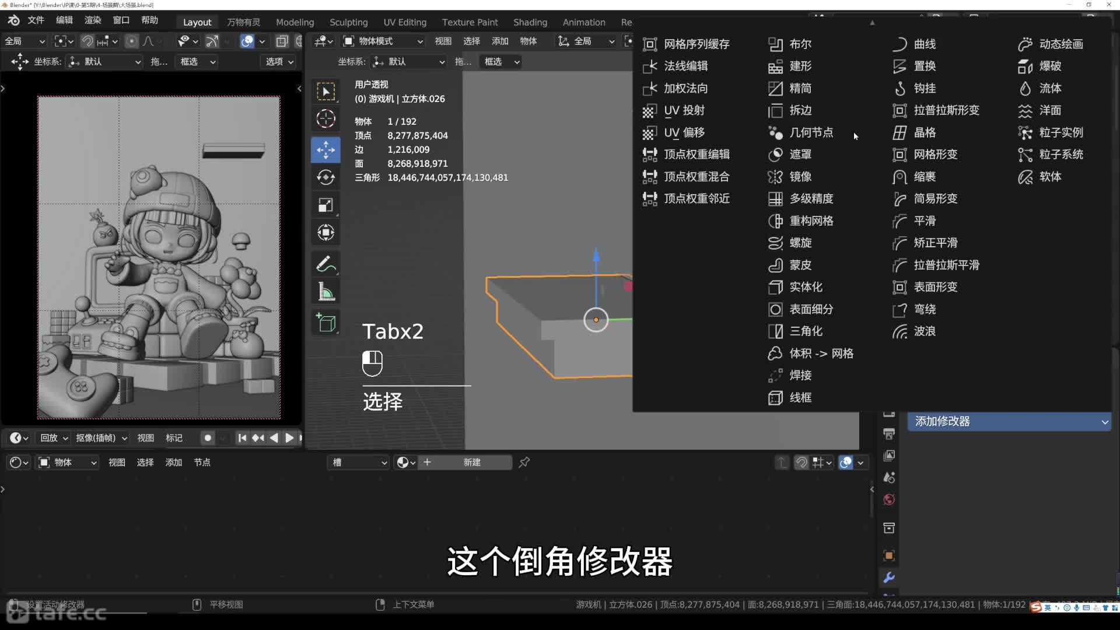This screenshot has height=630, width=1120.
Task: Open the viewport 框选 drag mode dropdown
Action: click(x=501, y=62)
